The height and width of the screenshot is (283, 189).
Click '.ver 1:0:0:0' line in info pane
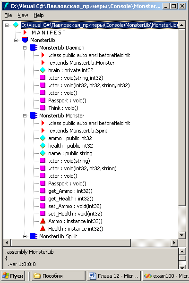pos(22,264)
